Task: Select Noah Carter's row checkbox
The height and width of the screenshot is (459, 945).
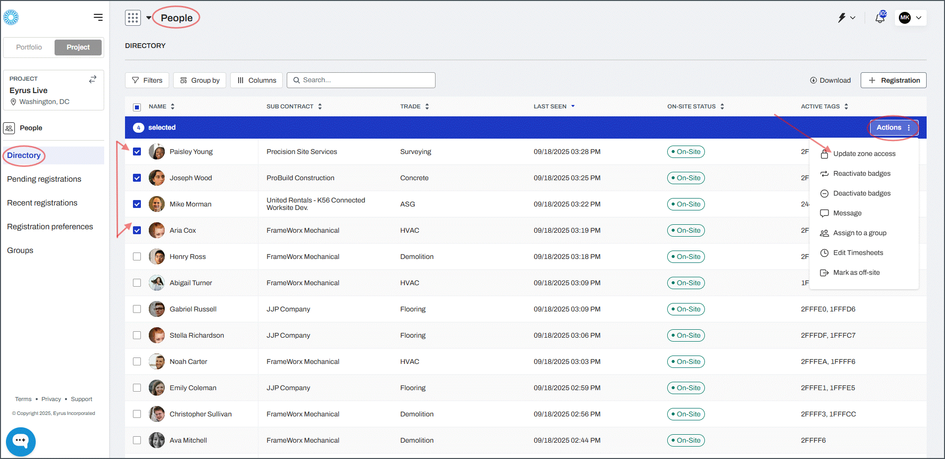Action: pyautogui.click(x=137, y=361)
